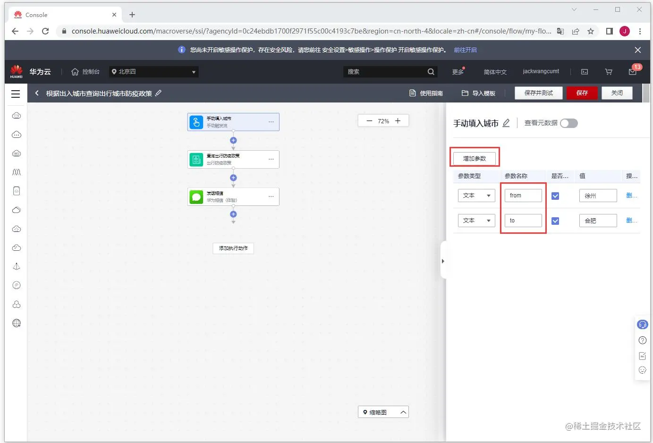
Task: Open options menu of 手动填入城市 node
Action: (x=271, y=122)
